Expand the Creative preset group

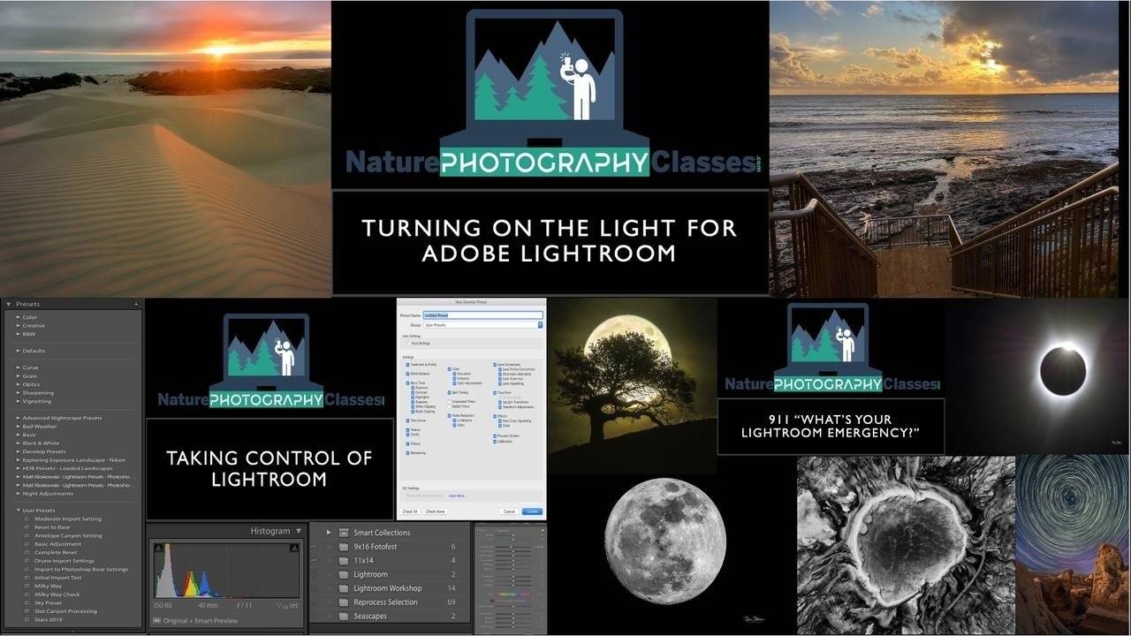point(18,326)
